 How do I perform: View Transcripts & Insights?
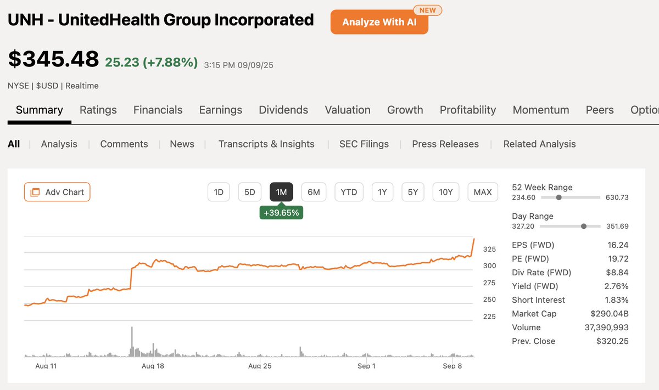266,144
